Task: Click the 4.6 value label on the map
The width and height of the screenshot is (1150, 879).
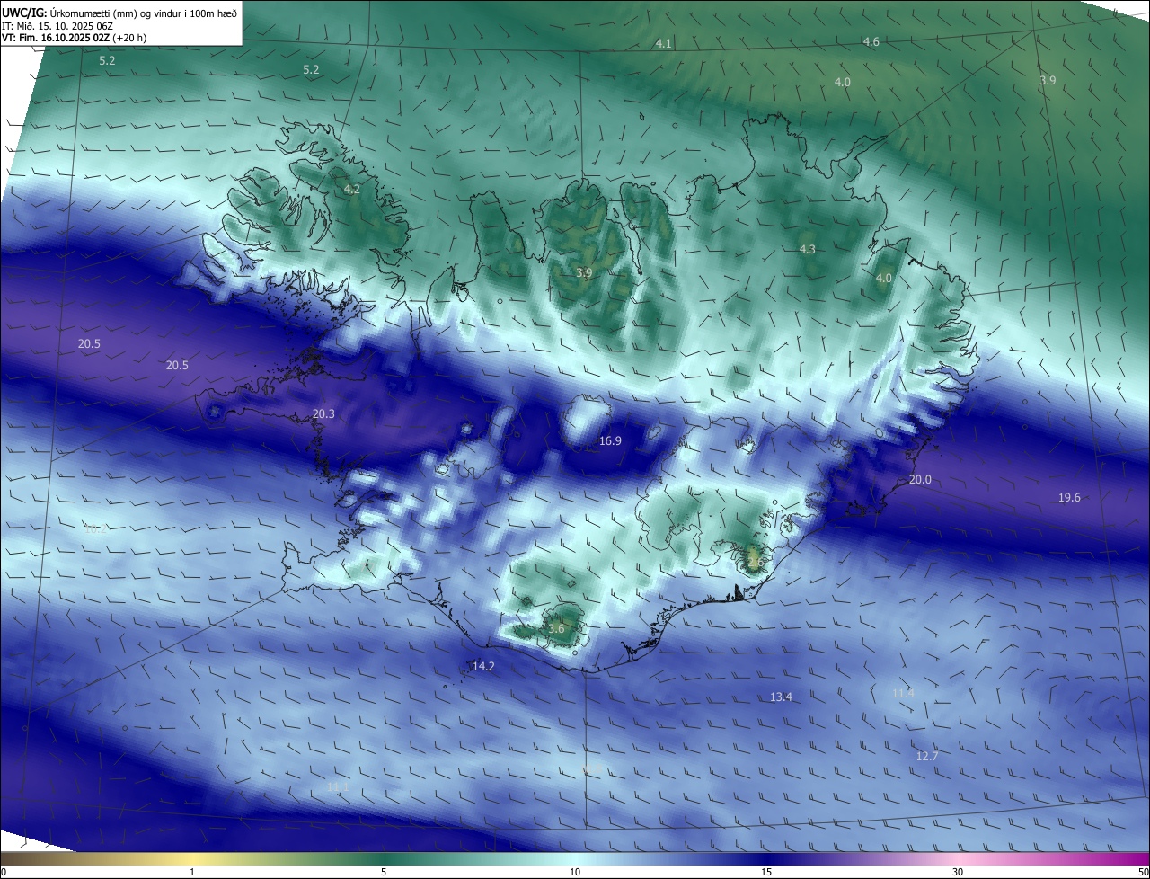Action: (871, 42)
